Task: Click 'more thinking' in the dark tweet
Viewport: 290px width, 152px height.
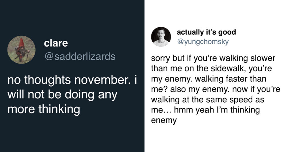Action: [x=44, y=109]
